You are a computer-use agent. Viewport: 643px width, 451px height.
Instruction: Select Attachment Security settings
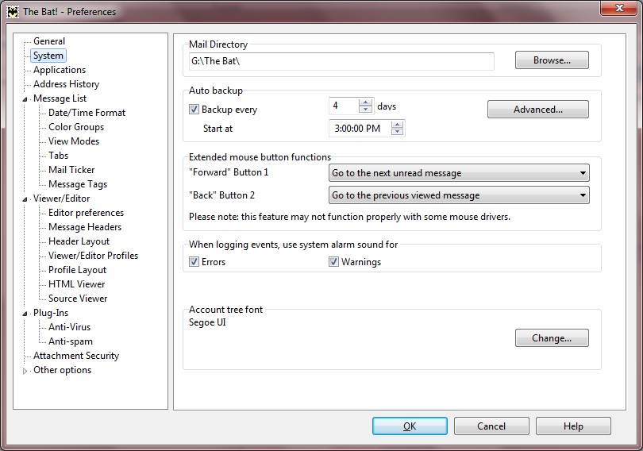[76, 356]
